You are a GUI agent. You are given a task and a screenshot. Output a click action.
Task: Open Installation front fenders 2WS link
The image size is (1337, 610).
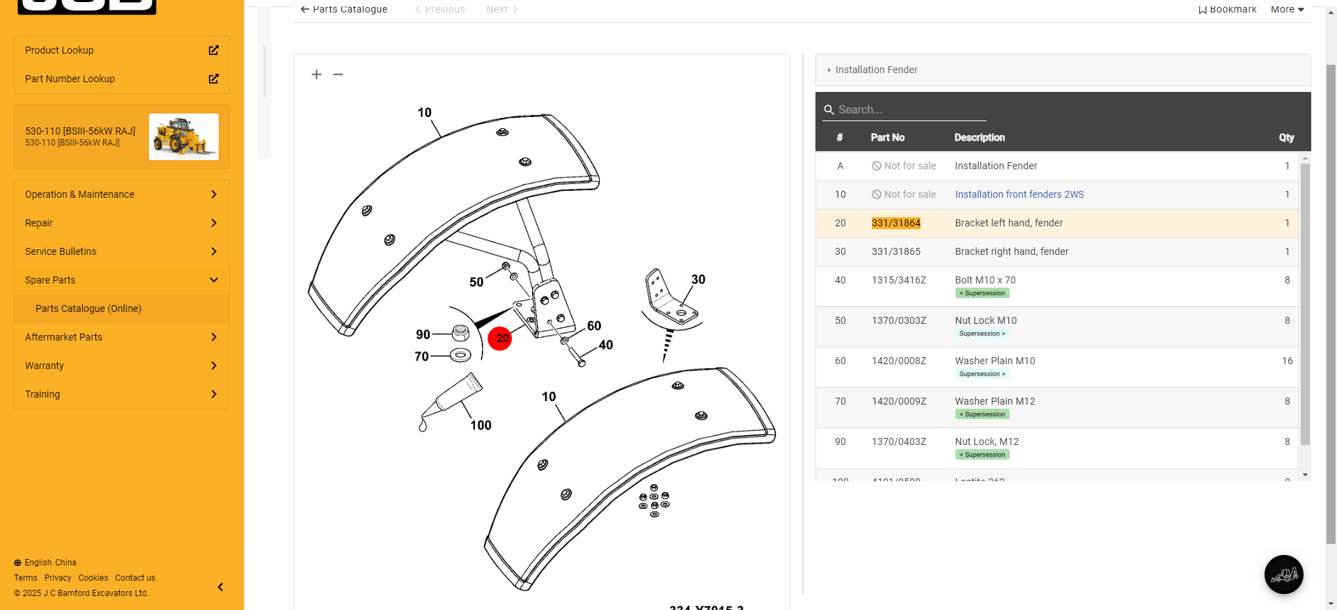[x=1019, y=194]
